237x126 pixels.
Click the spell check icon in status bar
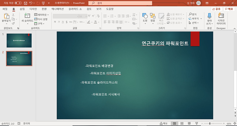tap(19, 123)
